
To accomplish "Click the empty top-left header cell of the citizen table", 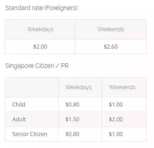I will [x=32, y=87].
